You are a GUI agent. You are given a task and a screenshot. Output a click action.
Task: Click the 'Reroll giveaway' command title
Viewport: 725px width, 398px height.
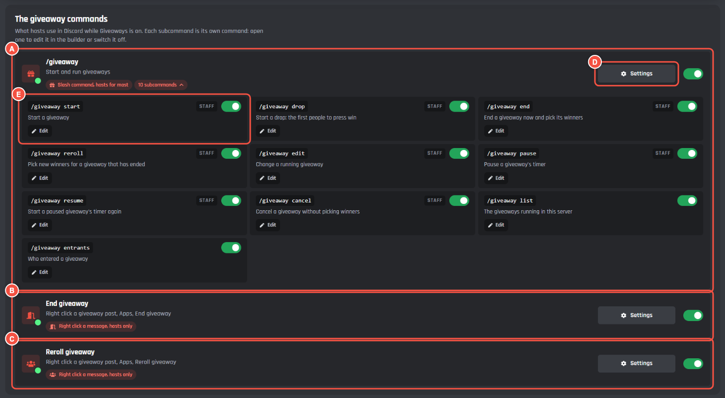point(70,352)
